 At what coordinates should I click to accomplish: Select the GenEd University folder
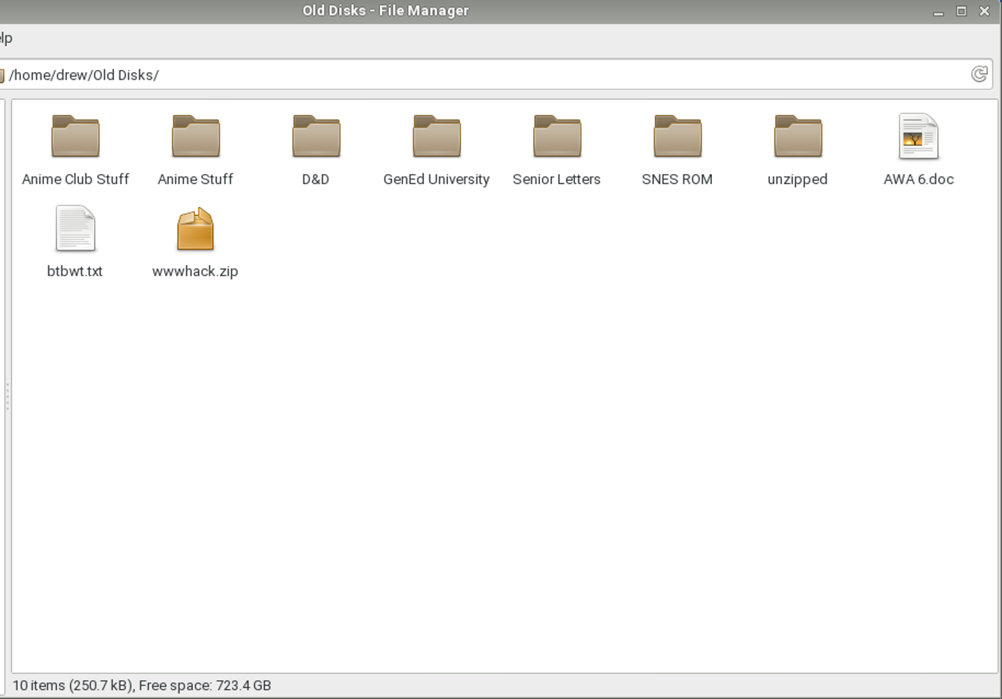[436, 137]
